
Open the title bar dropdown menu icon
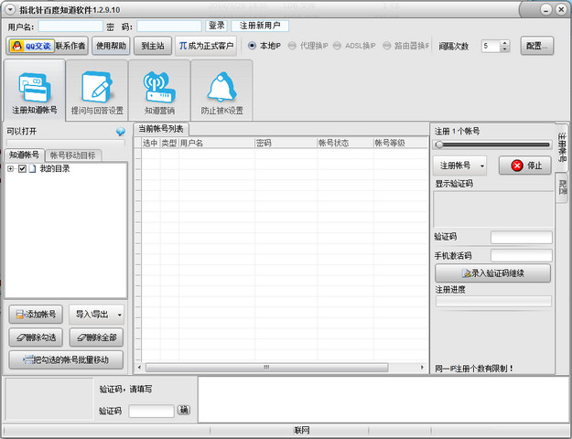[x=10, y=10]
